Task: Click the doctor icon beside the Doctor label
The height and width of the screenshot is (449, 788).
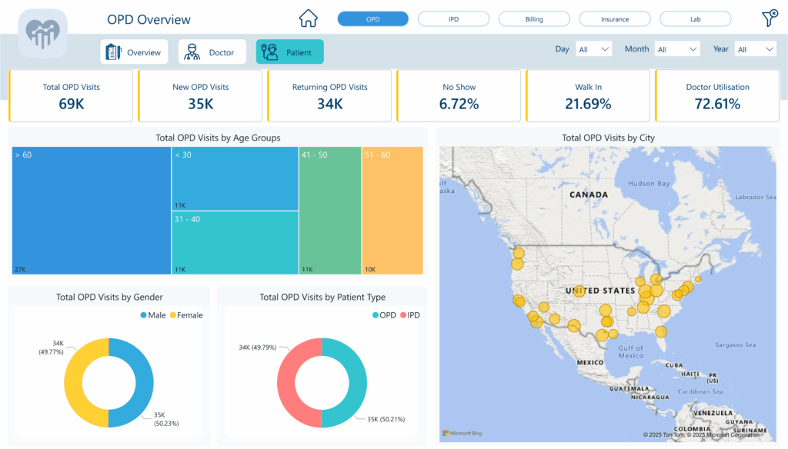Action: click(x=191, y=52)
